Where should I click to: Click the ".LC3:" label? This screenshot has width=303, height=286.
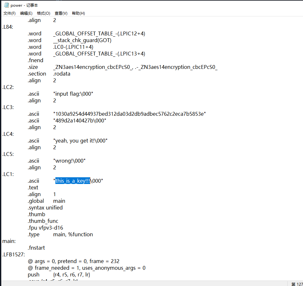8,107
